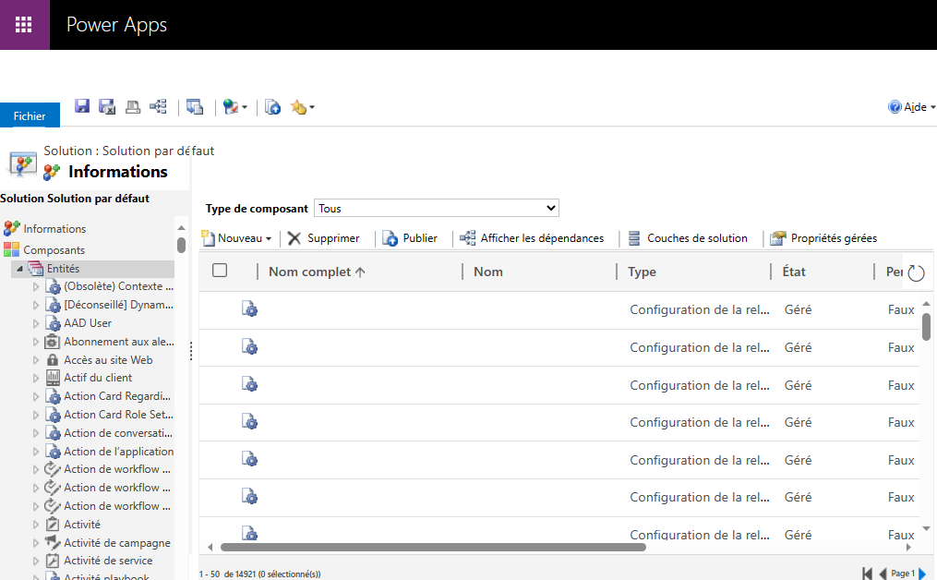Viewport: 937px width, 580px height.
Task: Open the Fichier menu tab
Action: pos(30,115)
